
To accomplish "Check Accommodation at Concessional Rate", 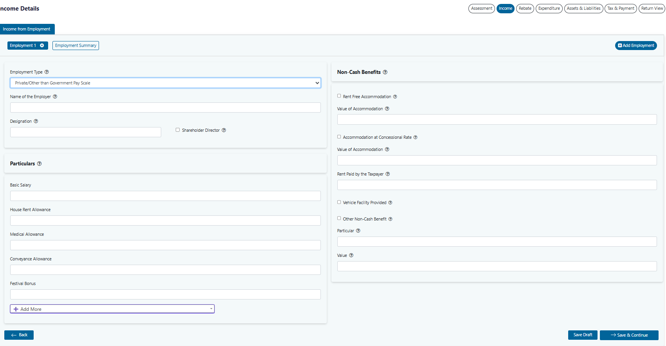I will pyautogui.click(x=339, y=137).
